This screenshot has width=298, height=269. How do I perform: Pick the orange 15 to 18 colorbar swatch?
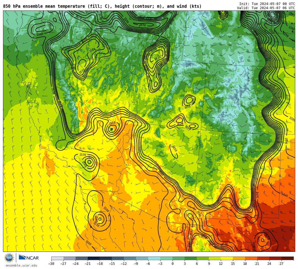239,258
